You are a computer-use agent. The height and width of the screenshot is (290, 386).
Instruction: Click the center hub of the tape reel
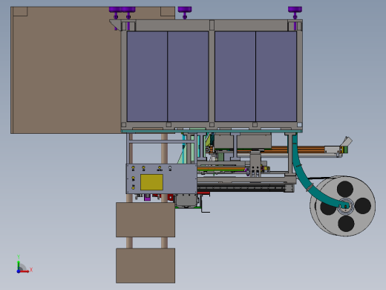pos(346,206)
